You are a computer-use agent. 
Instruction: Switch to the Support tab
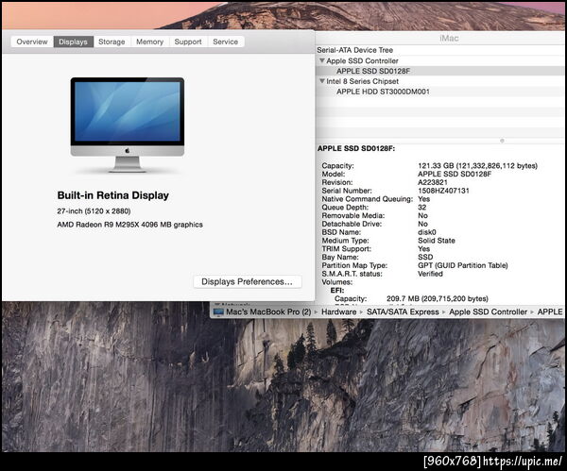click(188, 42)
